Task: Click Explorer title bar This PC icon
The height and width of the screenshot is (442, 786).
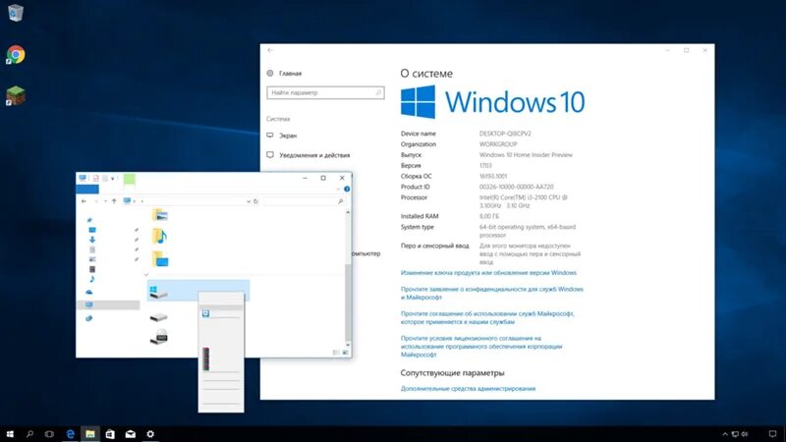Action: [83, 178]
